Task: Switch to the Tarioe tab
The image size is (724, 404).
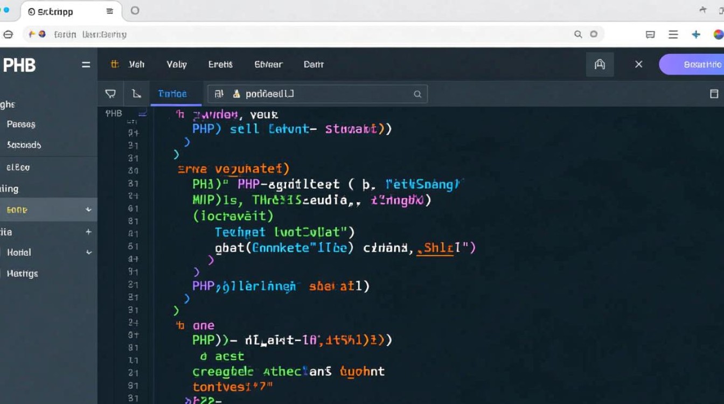Action: pos(172,94)
